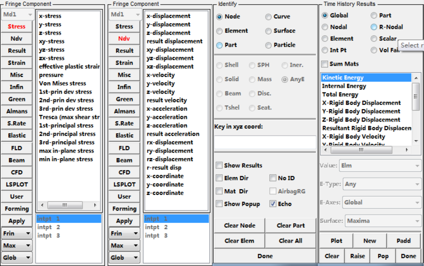Tick the No ID checkbox

273,178
